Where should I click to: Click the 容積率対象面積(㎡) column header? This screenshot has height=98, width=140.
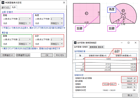pyautogui.click(x=123, y=56)
